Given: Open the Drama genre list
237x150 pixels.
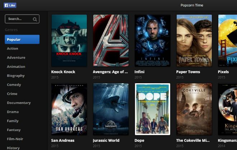Looking at the screenshot, I should (x=13, y=112).
